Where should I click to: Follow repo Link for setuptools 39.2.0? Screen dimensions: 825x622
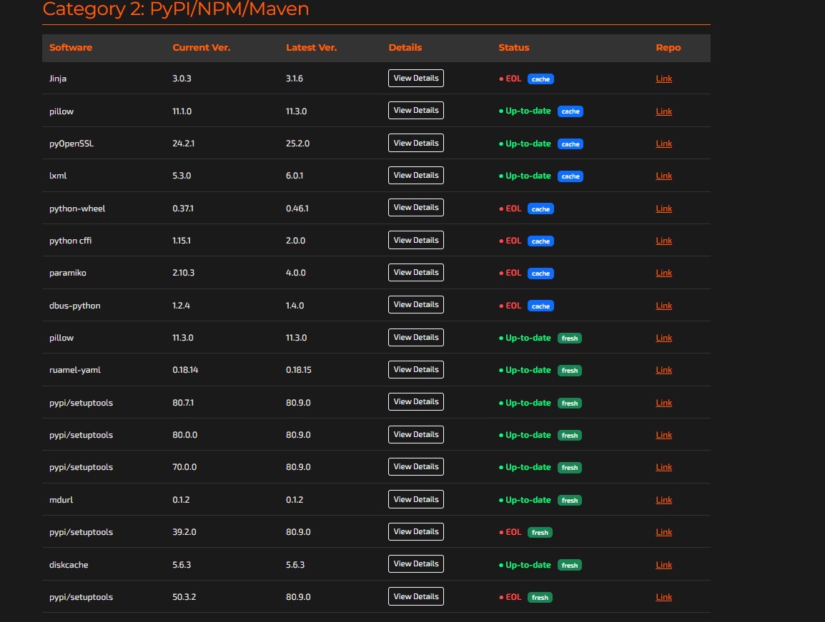(663, 532)
